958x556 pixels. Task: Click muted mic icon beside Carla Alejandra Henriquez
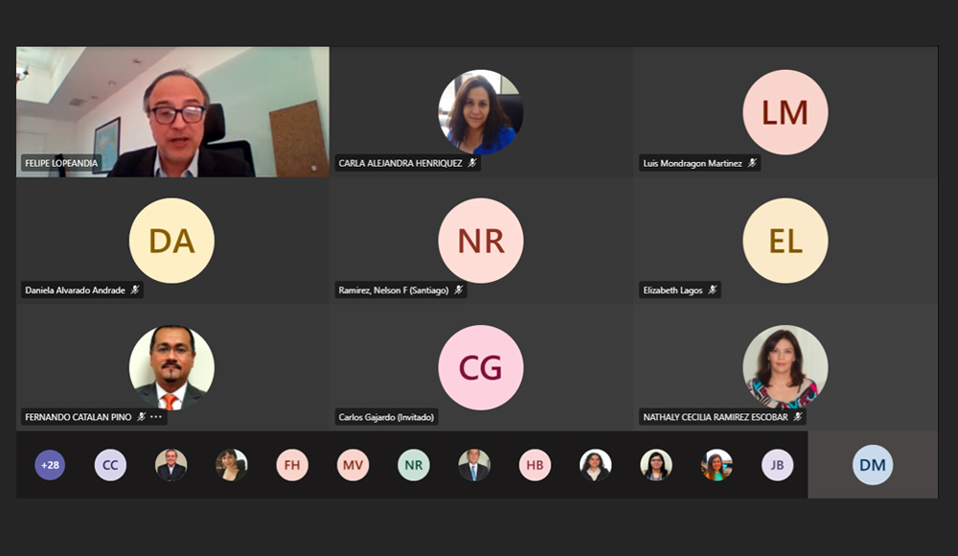(472, 163)
